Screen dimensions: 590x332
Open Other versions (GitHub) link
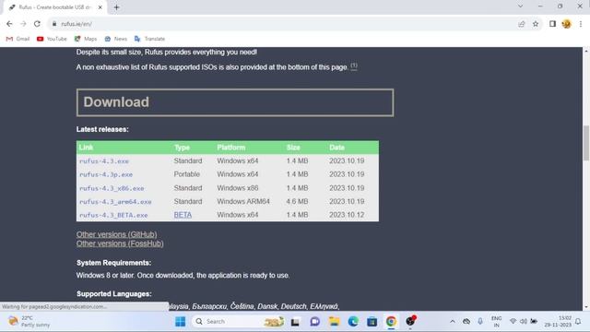(x=117, y=234)
